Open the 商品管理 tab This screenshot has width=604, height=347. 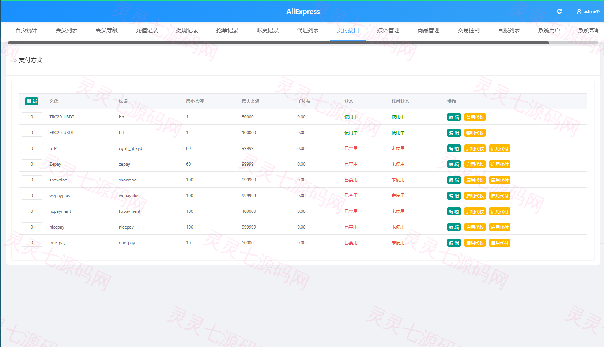tap(429, 30)
